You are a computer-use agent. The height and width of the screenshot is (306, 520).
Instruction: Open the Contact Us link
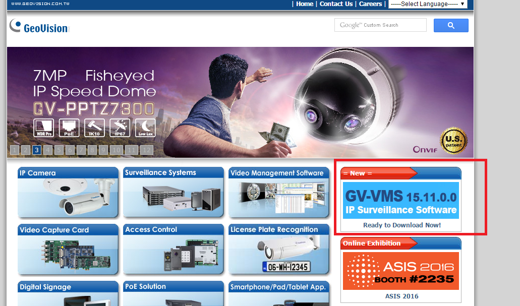click(336, 4)
